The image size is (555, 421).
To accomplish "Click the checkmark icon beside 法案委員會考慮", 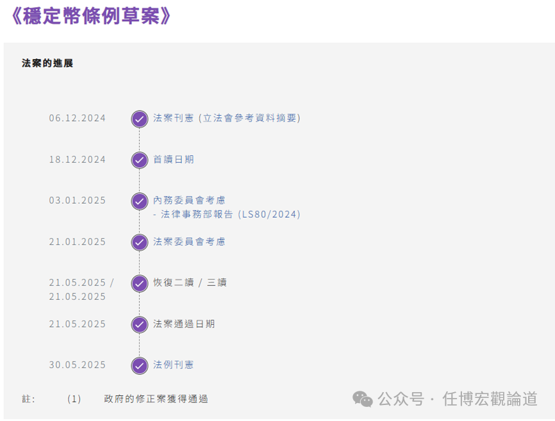I will click(139, 242).
